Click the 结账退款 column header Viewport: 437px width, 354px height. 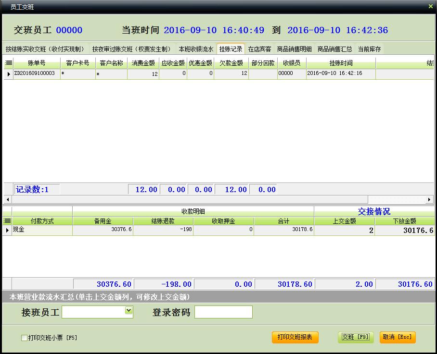163,221
